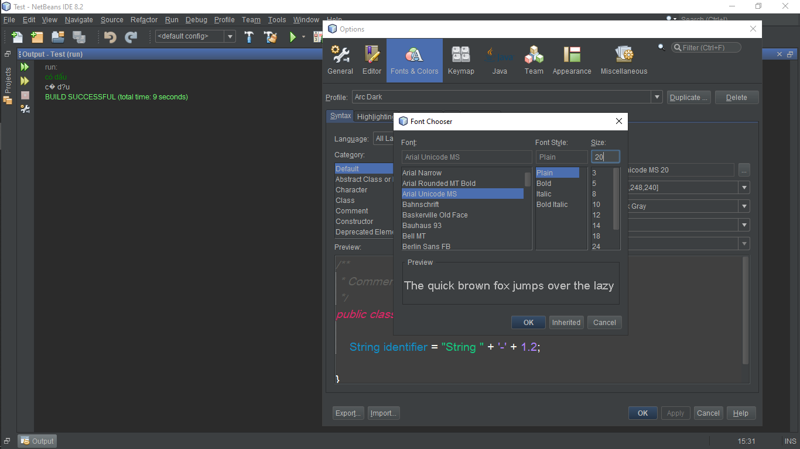Run the project with green play icon
The width and height of the screenshot is (800, 449).
(293, 37)
